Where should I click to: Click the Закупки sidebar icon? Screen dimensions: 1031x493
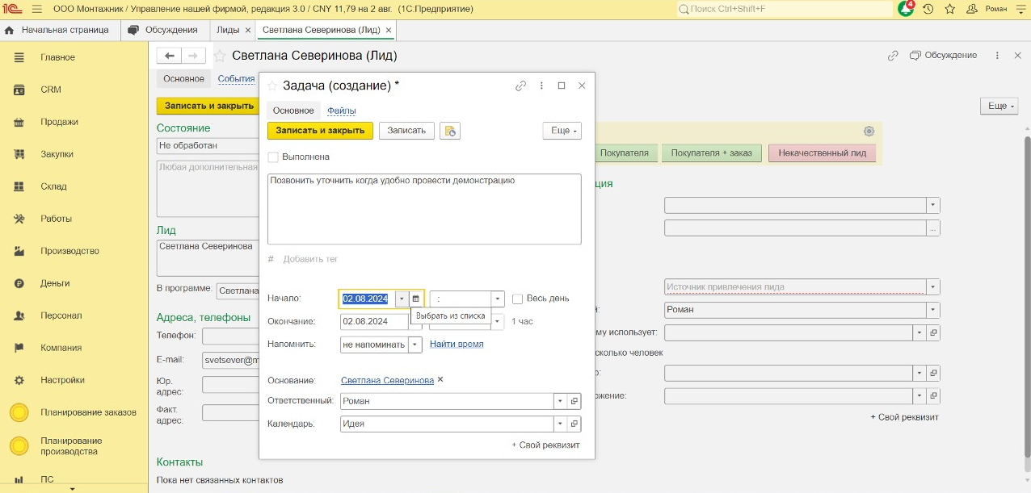click(19, 154)
